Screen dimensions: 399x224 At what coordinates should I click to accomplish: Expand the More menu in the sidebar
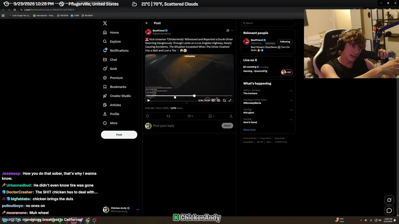pos(110,123)
